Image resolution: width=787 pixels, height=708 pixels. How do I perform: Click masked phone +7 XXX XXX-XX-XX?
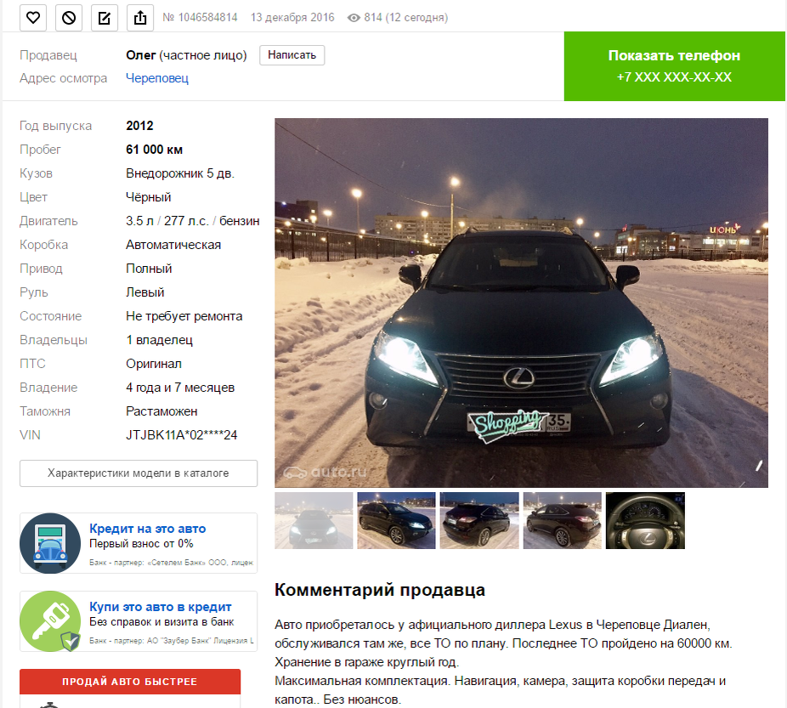click(x=674, y=77)
